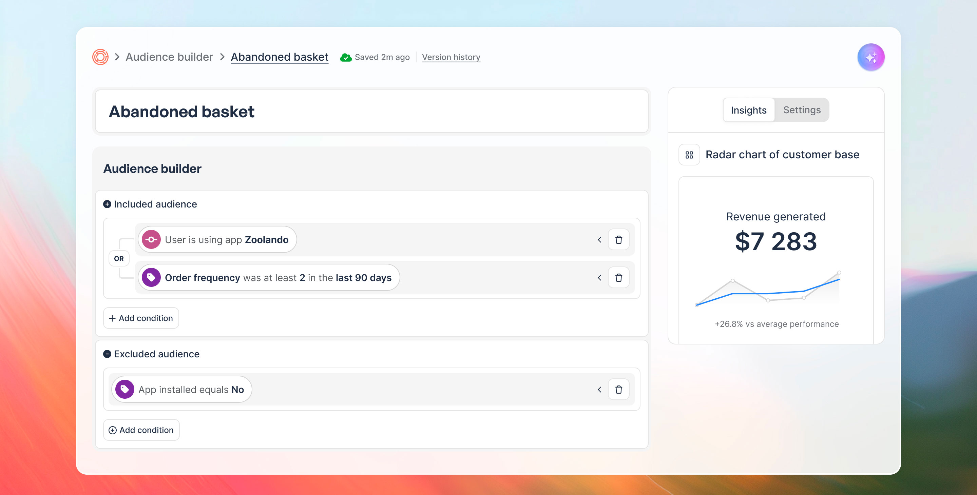This screenshot has height=495, width=977.
Task: Click the $7 283 revenue value
Action: coord(776,241)
